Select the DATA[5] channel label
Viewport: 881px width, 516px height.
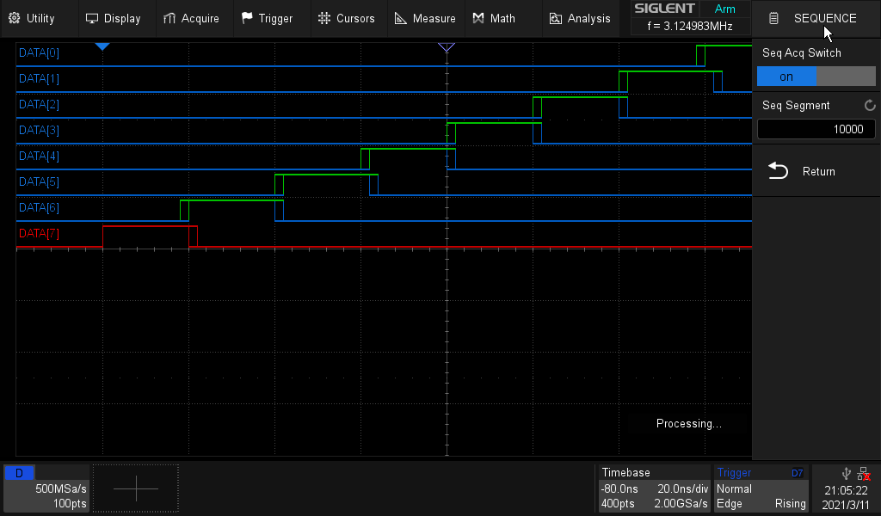[x=39, y=182]
